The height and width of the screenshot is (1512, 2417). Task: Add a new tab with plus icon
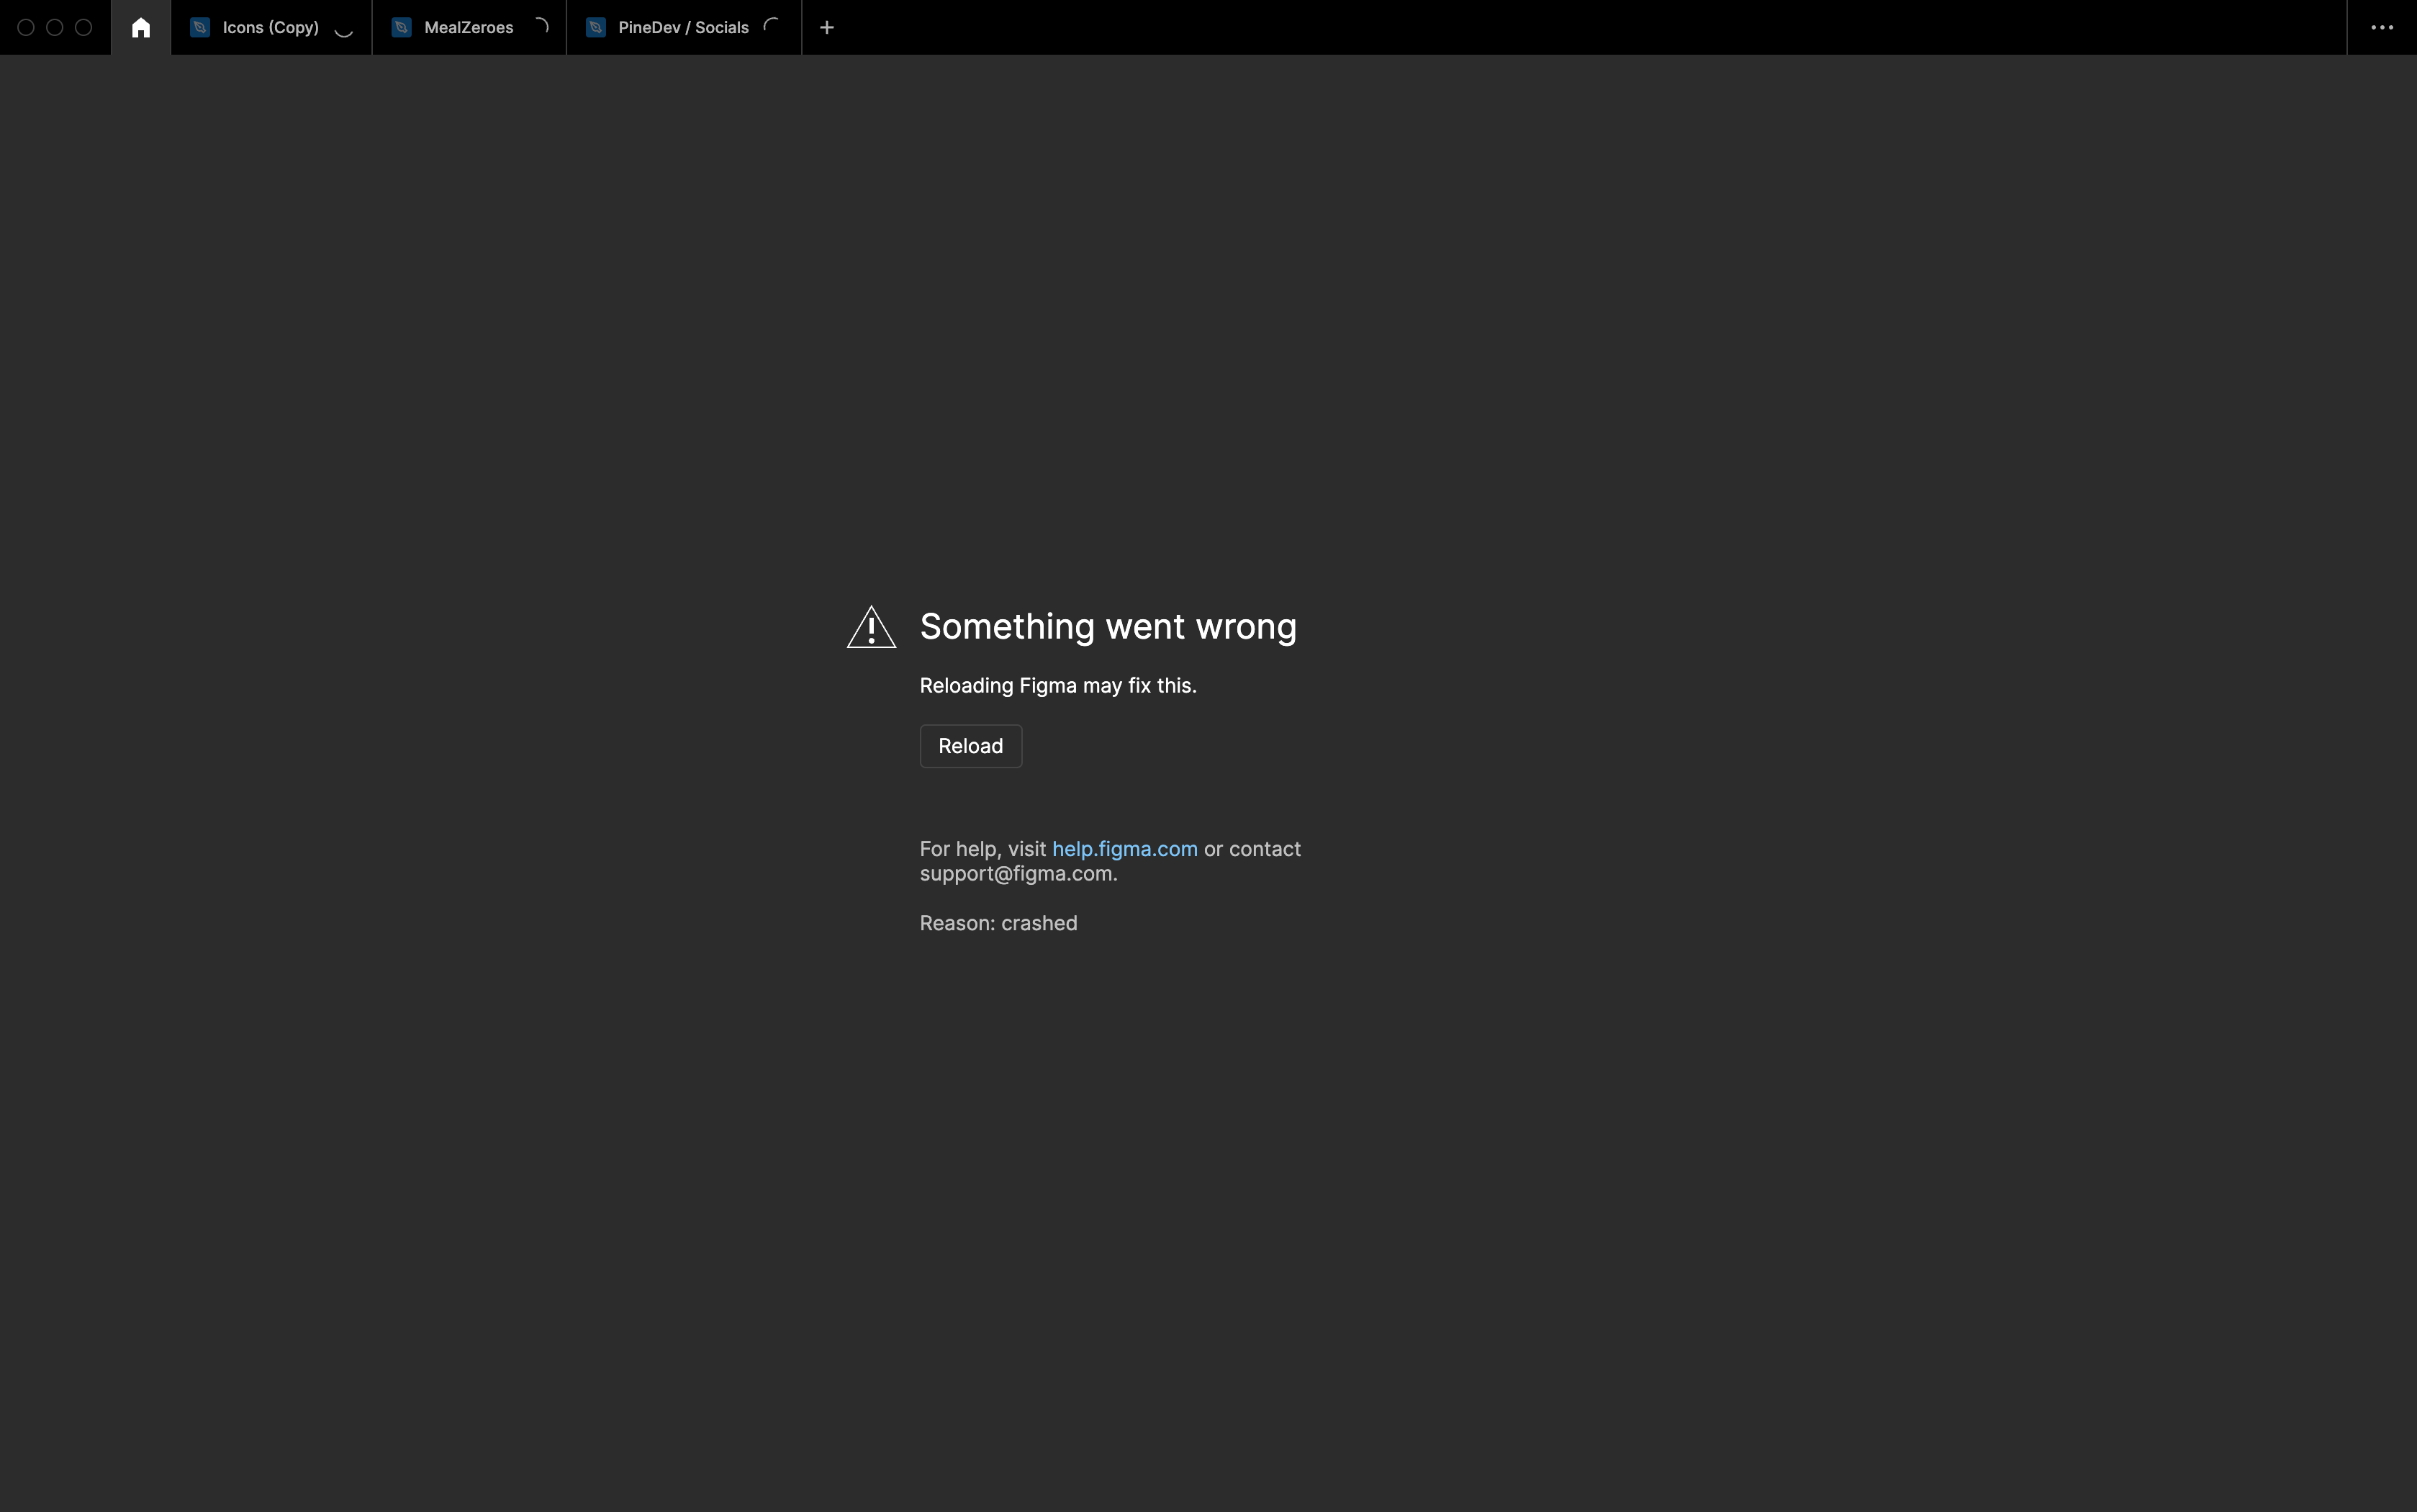pos(826,27)
